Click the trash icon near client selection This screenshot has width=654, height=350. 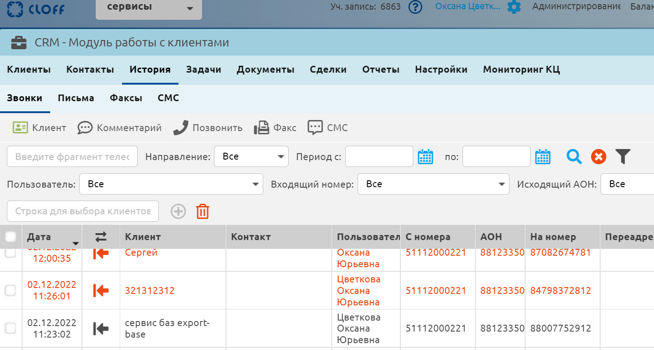click(203, 211)
